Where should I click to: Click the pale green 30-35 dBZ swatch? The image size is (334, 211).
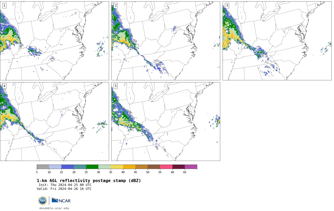(105, 167)
